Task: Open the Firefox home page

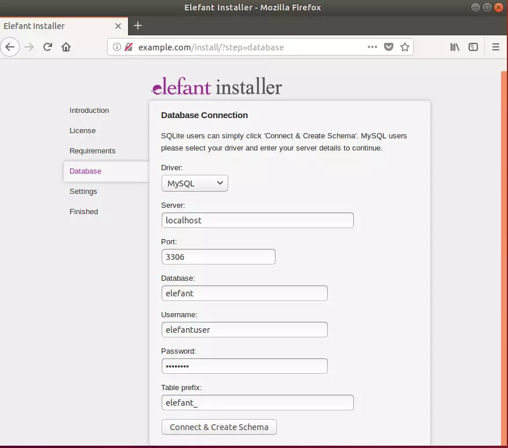Action: [x=66, y=47]
